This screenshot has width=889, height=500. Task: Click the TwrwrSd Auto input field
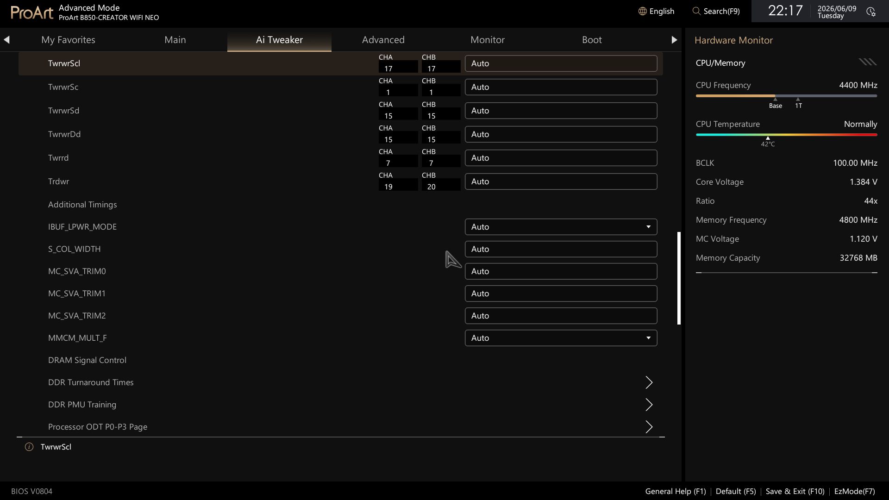click(561, 111)
